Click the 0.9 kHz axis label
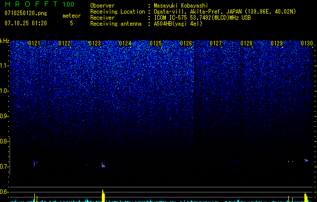Viewport: 317px width, 202px height. click(4, 116)
